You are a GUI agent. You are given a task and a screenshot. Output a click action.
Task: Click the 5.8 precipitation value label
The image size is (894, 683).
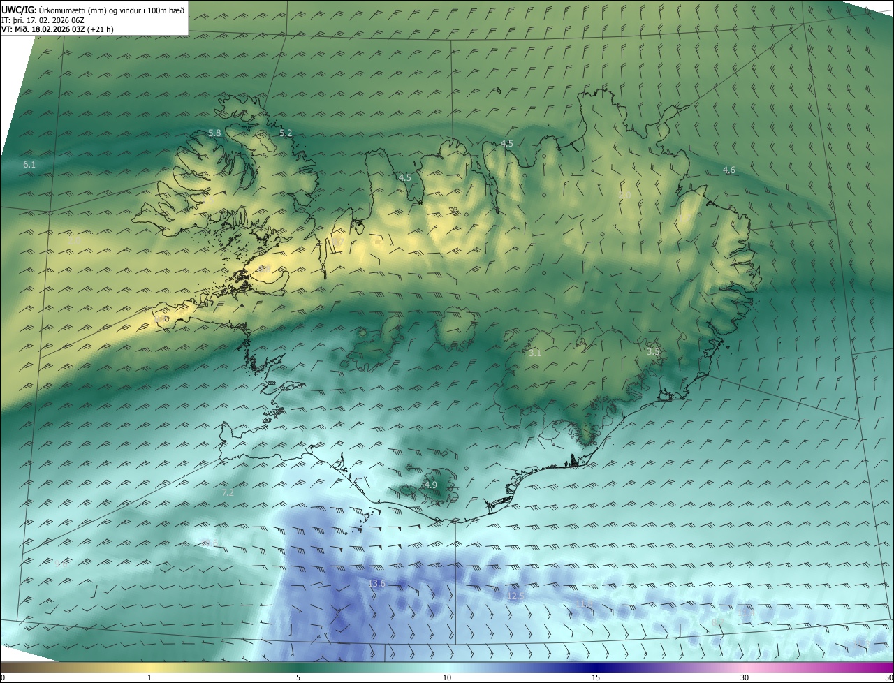coord(214,133)
